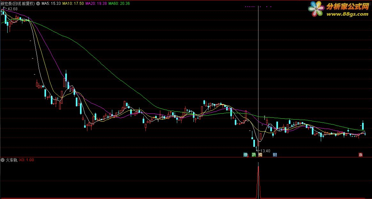Click the orange 榜 event marker

(x=260, y=155)
